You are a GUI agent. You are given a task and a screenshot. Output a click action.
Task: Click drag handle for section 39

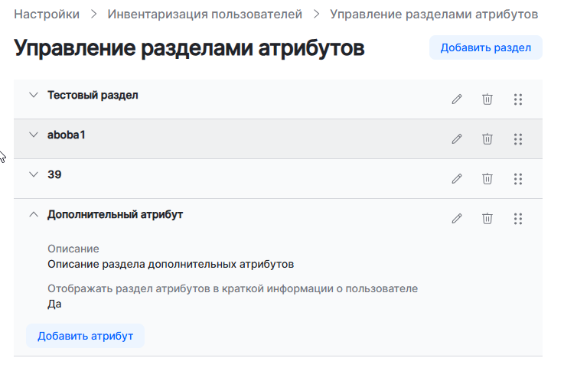click(518, 178)
